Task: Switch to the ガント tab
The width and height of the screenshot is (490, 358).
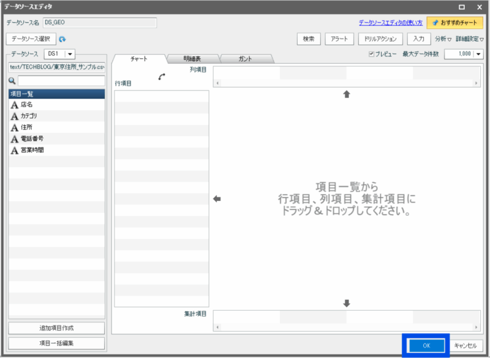Action: pos(246,59)
